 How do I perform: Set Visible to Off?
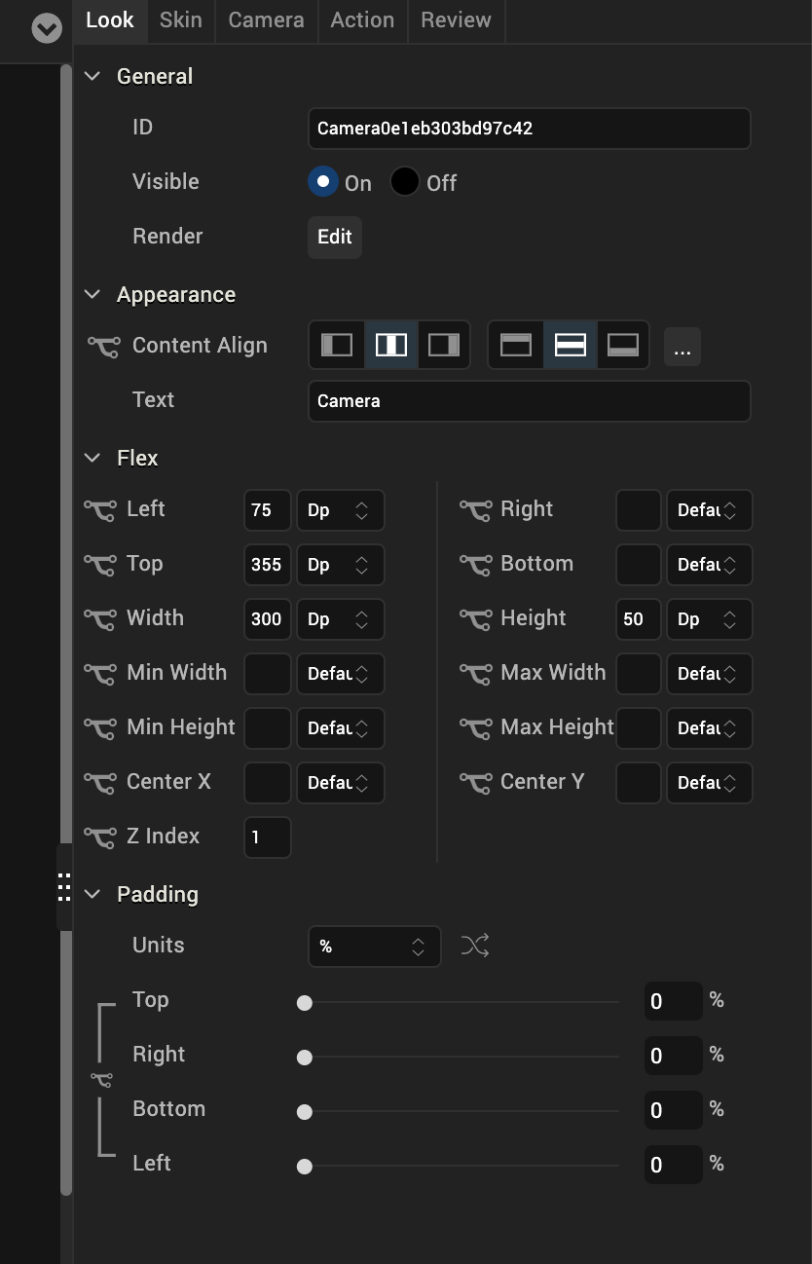[x=405, y=182]
